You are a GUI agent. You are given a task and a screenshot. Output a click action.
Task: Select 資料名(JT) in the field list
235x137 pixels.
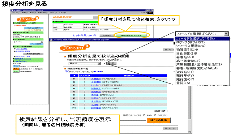(x=185, y=72)
